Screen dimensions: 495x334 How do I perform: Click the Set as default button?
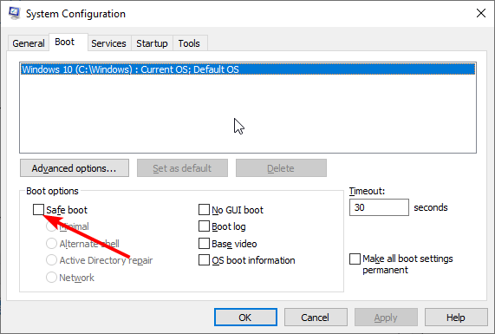182,168
